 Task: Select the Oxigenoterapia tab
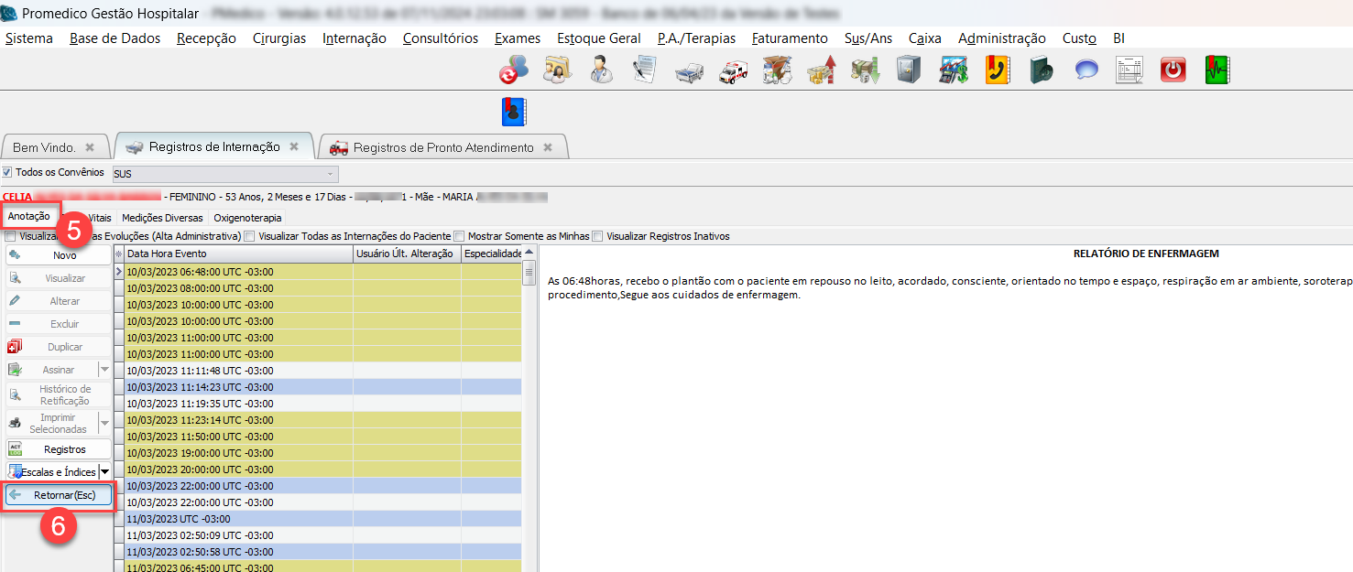point(247,218)
